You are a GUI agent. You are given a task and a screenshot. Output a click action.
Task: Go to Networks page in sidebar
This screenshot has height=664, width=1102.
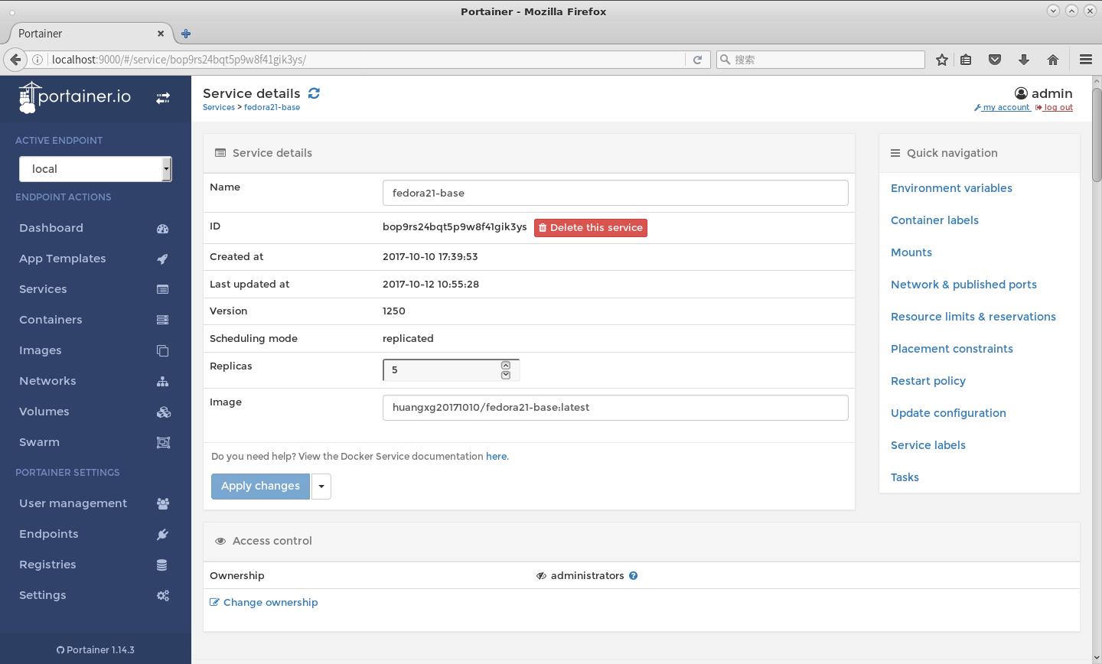pos(47,381)
